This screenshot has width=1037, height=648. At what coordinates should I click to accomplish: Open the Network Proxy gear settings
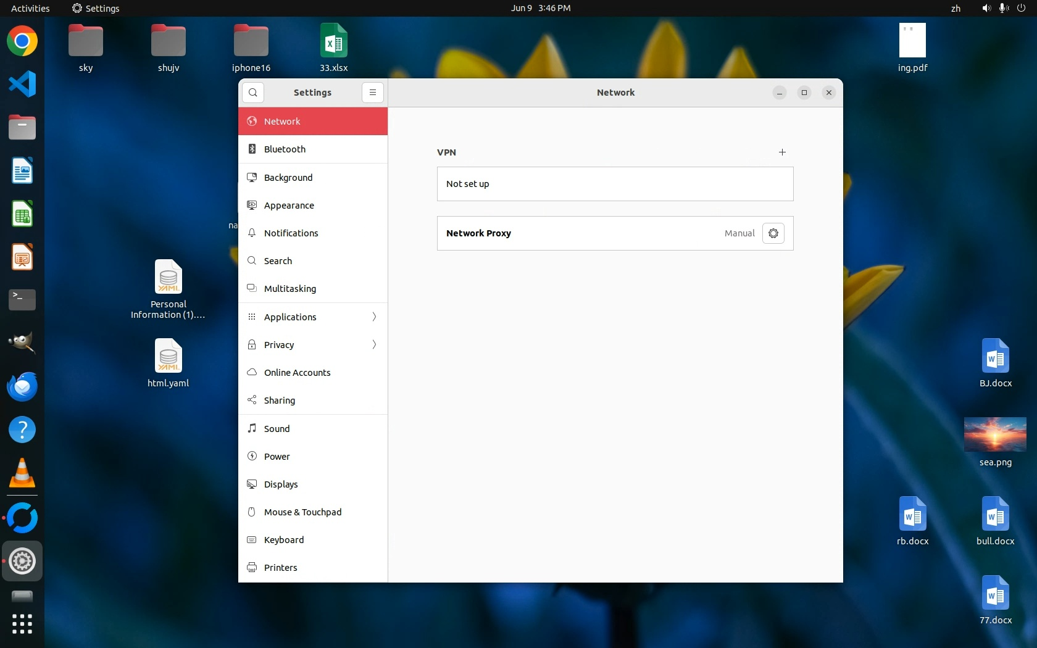[x=773, y=233]
